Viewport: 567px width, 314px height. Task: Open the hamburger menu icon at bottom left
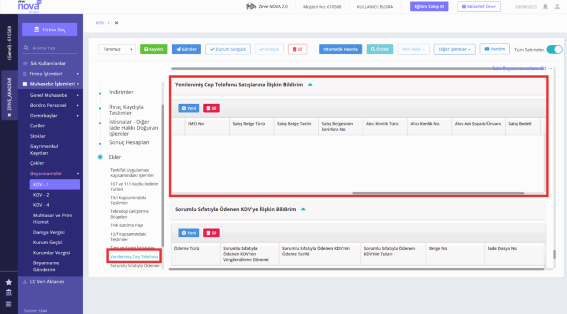(x=9, y=304)
